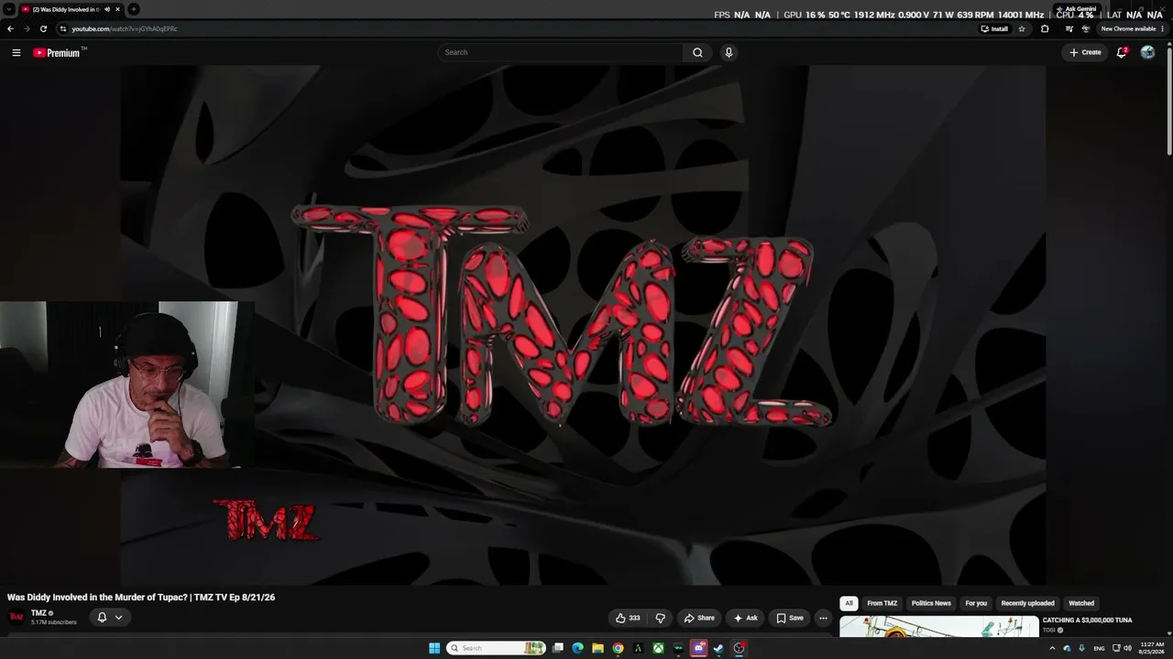Click the page vertical scrollbar

(1168, 101)
